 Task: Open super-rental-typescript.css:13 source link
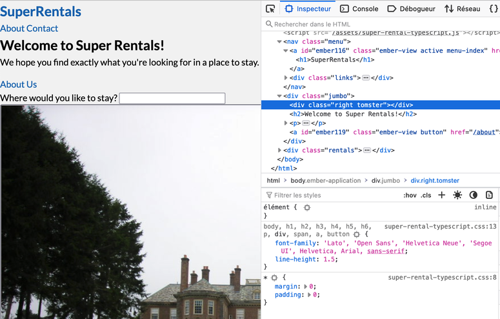click(440, 227)
